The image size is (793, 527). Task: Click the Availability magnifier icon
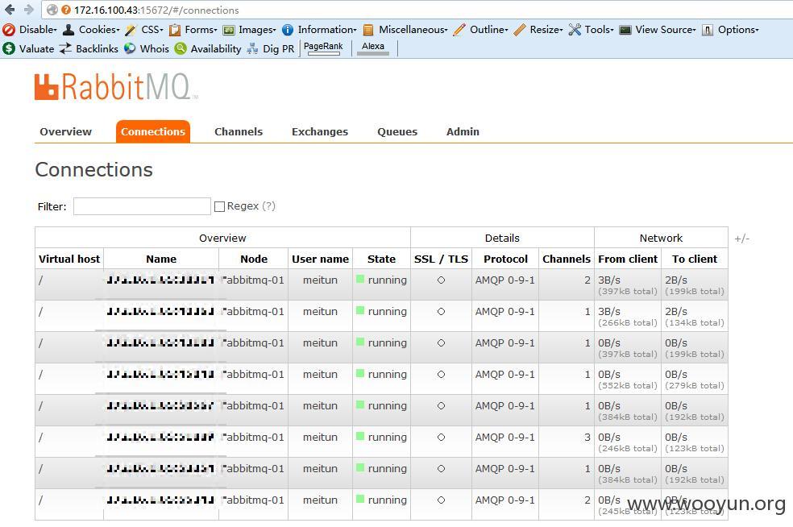click(181, 48)
